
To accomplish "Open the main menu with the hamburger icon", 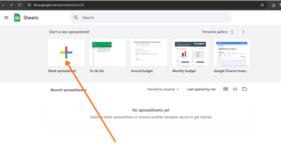I will pos(6,18).
